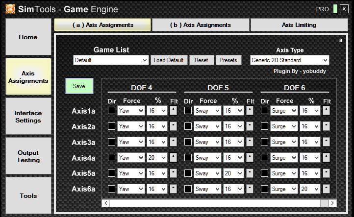Screen dimensions: 354x217
Task: Open Flt filter button for Axis1a DOF 5
Action: [250, 111]
